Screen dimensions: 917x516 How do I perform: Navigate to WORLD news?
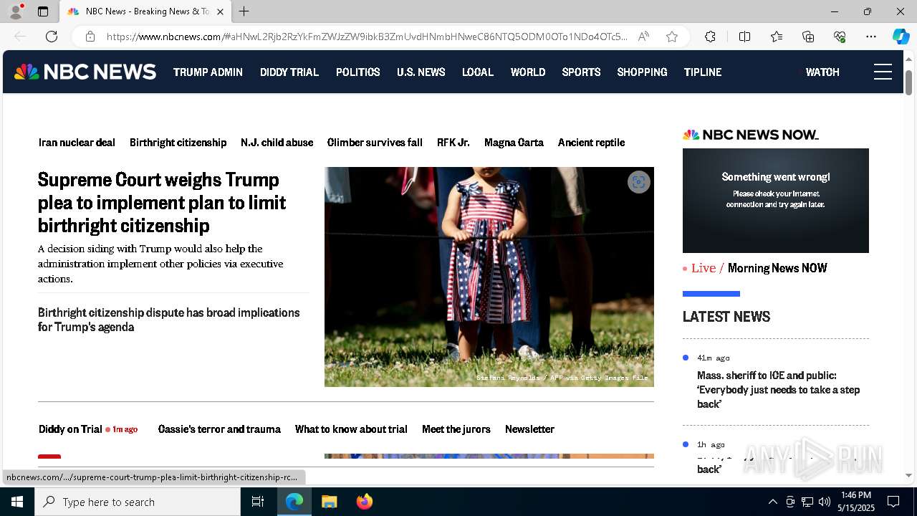pos(528,72)
